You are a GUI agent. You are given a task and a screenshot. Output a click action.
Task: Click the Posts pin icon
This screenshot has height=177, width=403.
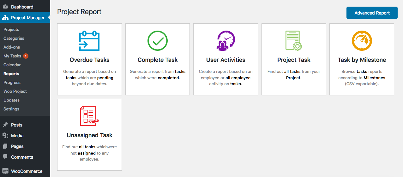click(5, 125)
